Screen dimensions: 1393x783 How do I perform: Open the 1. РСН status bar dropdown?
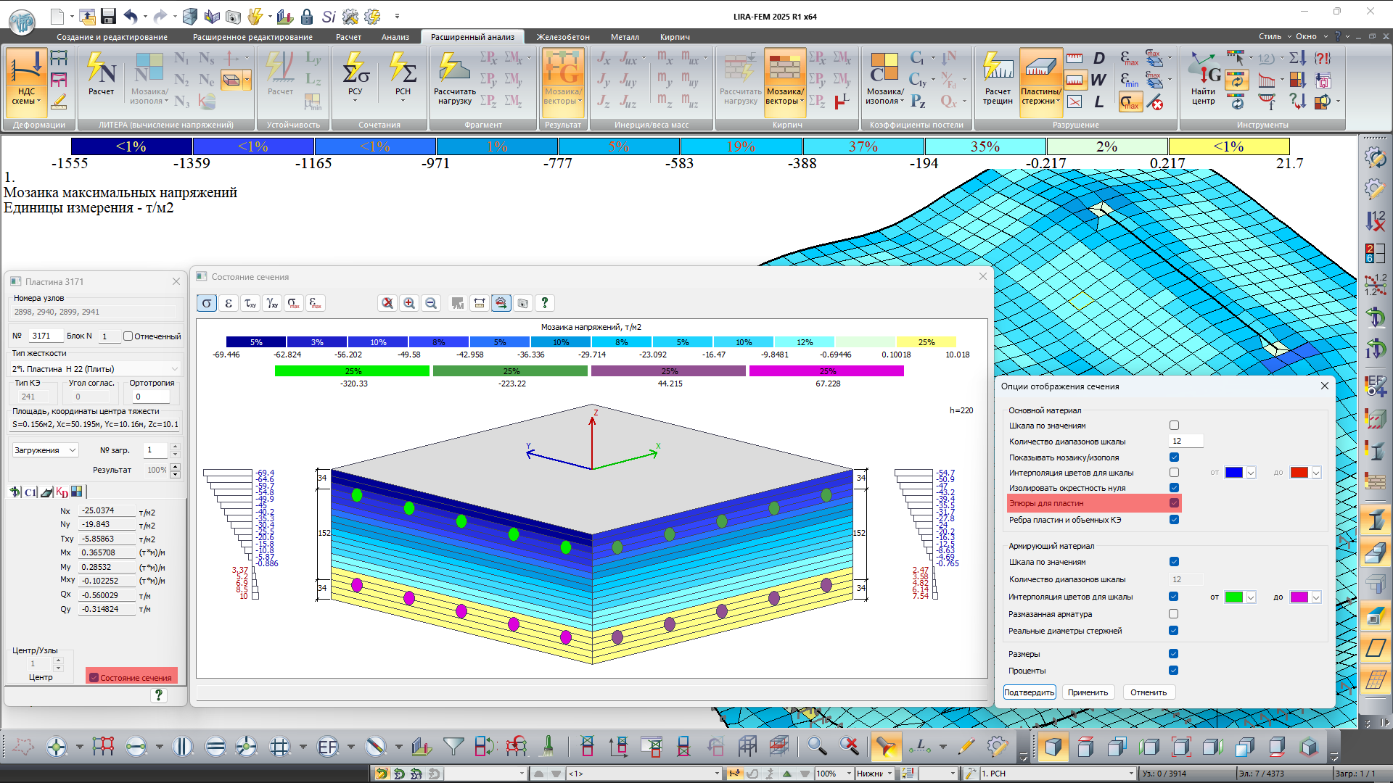click(x=1130, y=774)
